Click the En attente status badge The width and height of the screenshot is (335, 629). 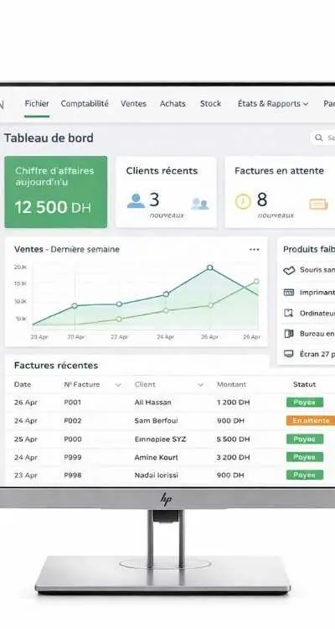[311, 420]
